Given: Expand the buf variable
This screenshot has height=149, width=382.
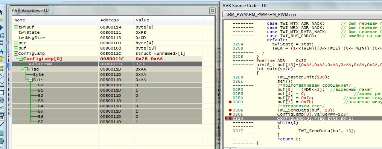Looking at the screenshot, I should (x=16, y=48).
